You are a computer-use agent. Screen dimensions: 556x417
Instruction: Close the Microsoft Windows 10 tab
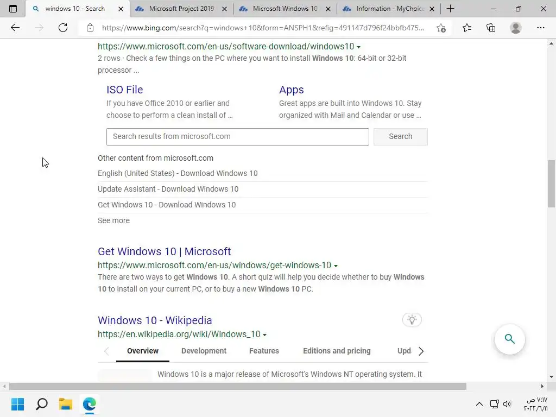coord(328,9)
